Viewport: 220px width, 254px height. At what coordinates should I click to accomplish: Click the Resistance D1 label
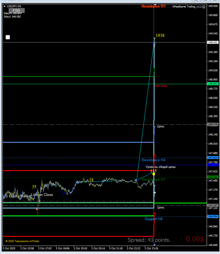[153, 6]
